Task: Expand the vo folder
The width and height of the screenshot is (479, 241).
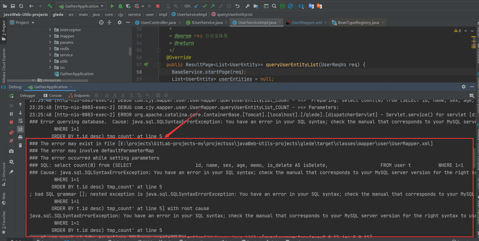Action: [50, 67]
